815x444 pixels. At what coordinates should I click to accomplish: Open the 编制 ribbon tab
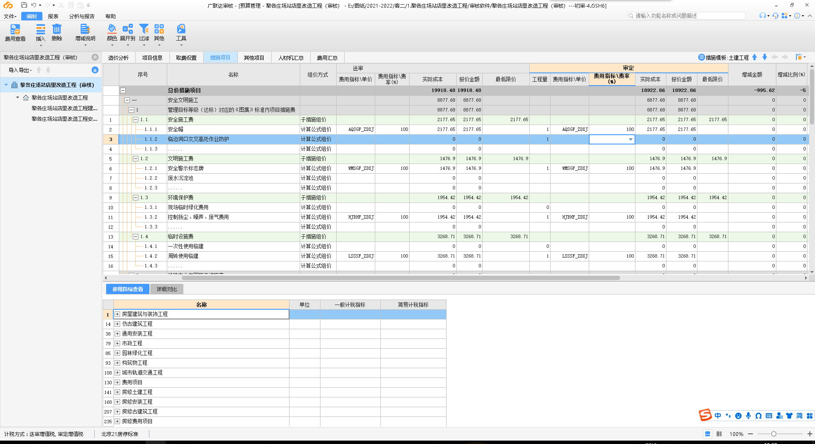pyautogui.click(x=31, y=16)
